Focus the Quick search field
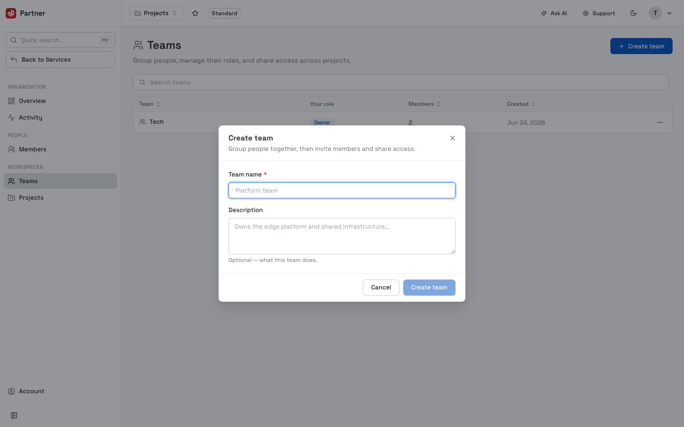Viewport: 684px width, 427px height. click(x=60, y=40)
